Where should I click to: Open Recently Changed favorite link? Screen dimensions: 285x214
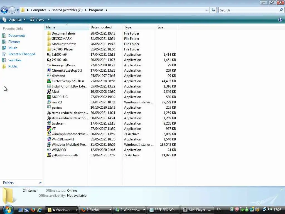tap(22, 54)
